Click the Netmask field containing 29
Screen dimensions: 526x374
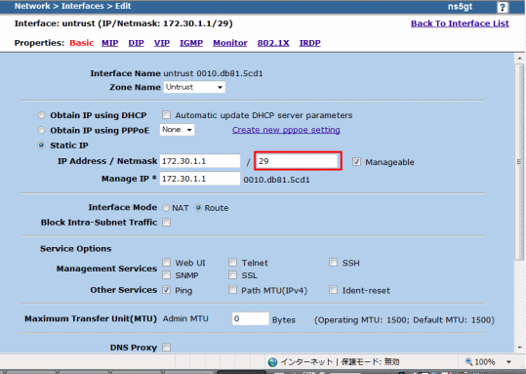(x=298, y=161)
